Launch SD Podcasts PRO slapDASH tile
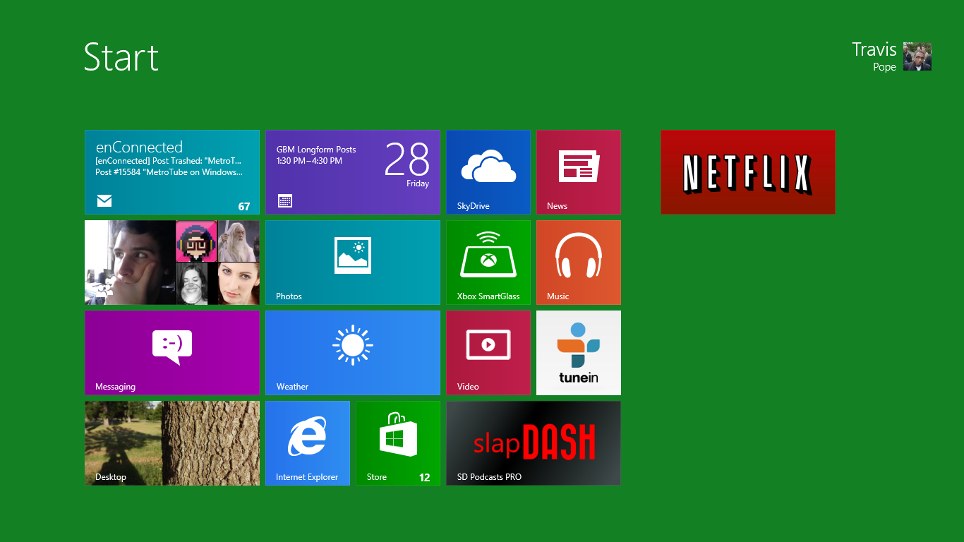Screen dimensions: 964x542 (534, 443)
